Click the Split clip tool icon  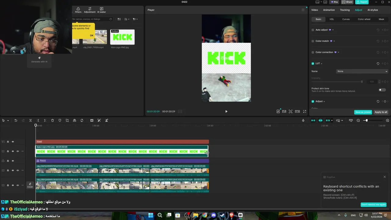[31, 120]
